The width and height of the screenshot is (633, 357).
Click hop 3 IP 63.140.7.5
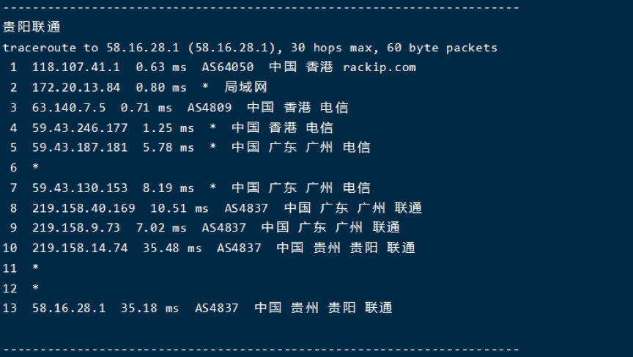point(69,108)
